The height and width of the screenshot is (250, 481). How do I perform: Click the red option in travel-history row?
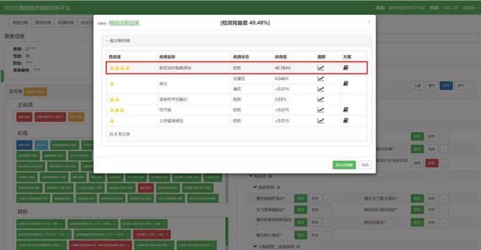[x=432, y=163]
